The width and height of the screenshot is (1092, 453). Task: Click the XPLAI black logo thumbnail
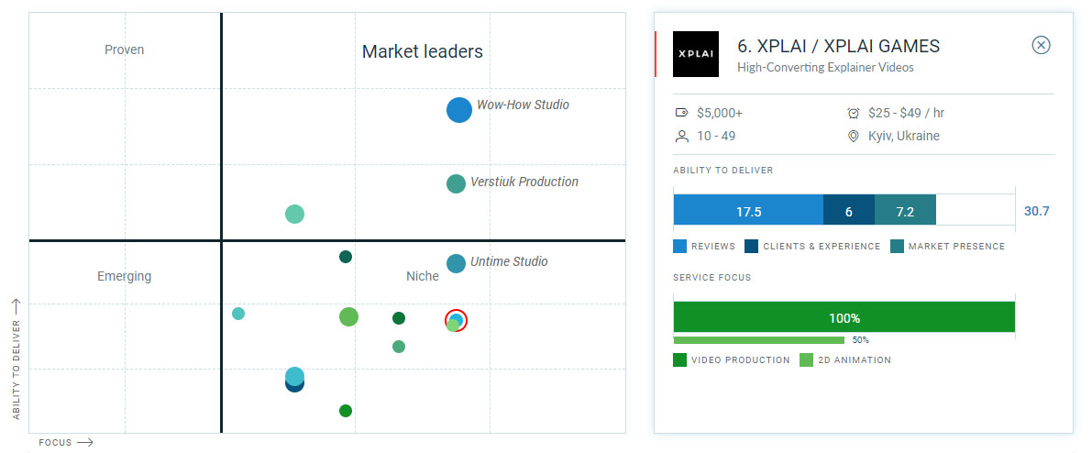697,54
